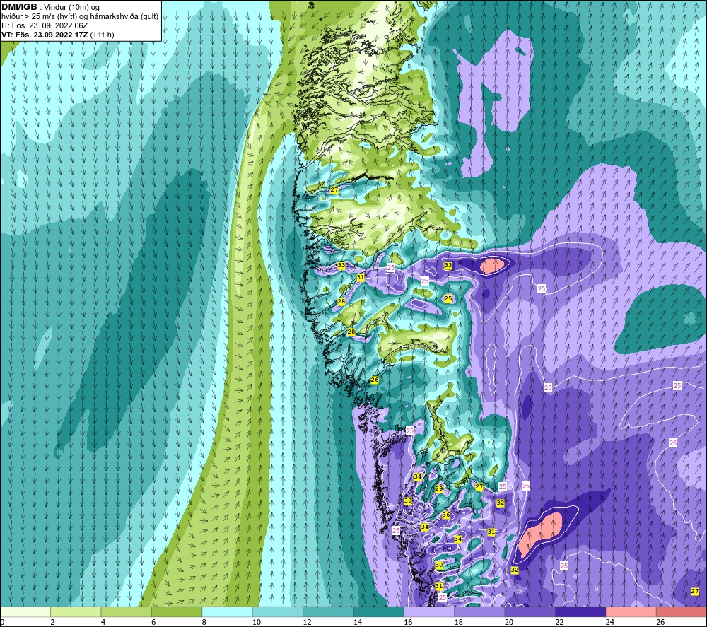Click the 24–26 m/s light pink legend swatch
This screenshot has width=707, height=627.
pos(631,611)
